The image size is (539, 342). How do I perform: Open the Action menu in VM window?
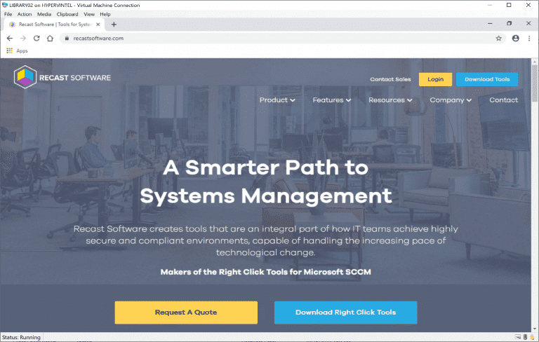25,14
